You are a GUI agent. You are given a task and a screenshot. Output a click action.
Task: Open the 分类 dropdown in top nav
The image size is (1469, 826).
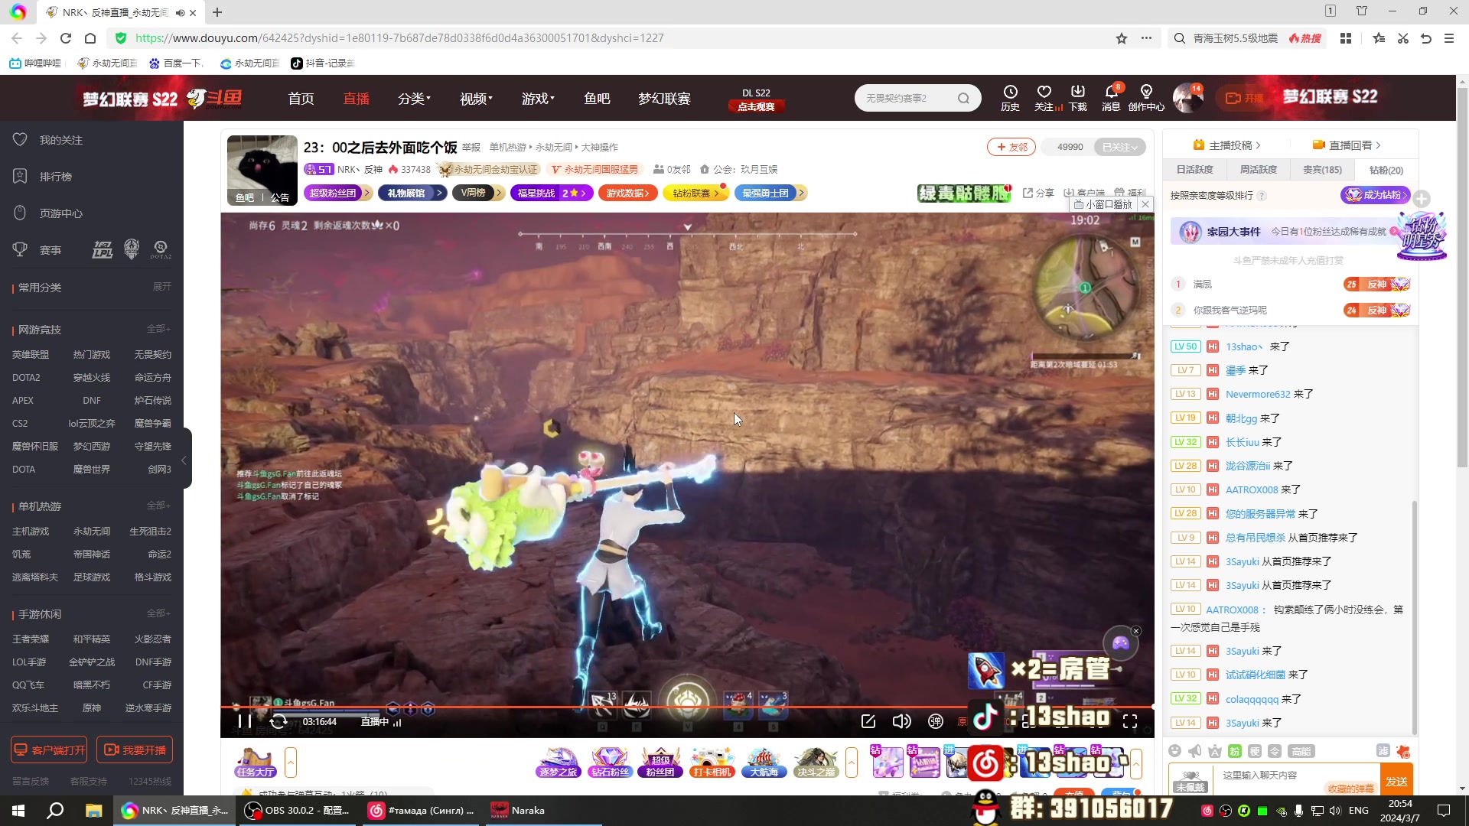pyautogui.click(x=414, y=99)
